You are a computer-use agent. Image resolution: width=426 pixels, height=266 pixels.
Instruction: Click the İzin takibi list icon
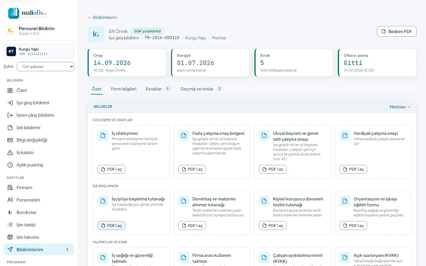[10, 225]
